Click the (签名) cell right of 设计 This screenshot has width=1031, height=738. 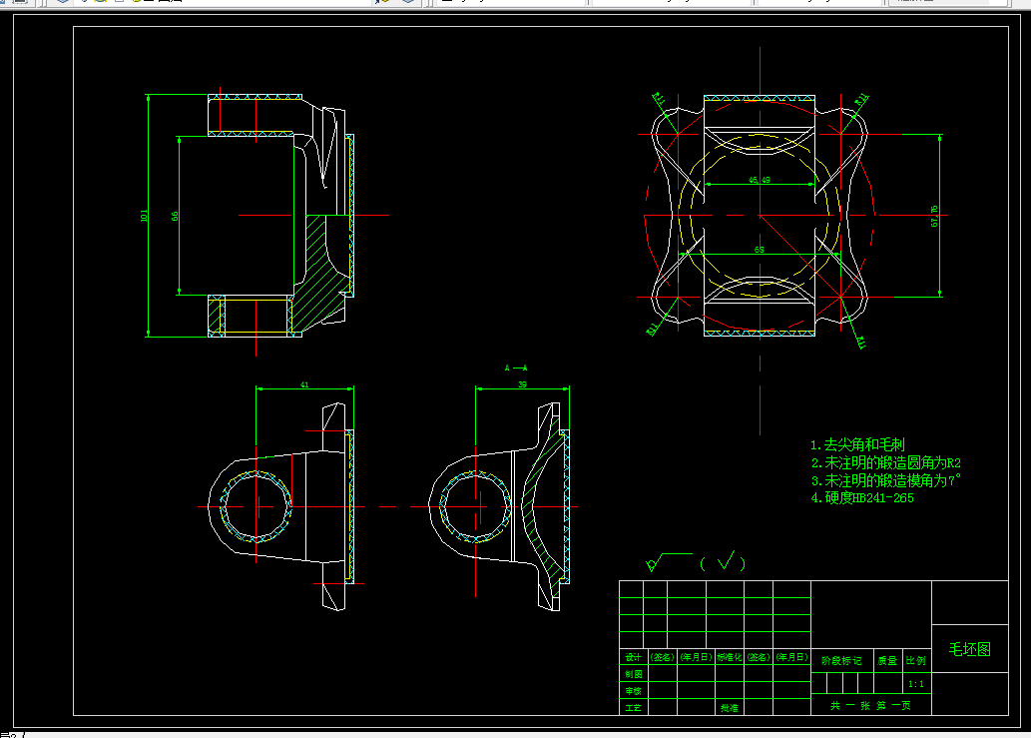[662, 657]
